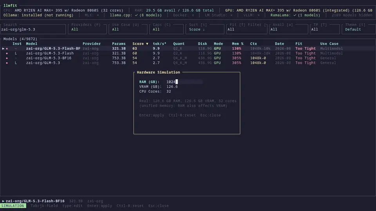Click Esc:close inside the Hardware Simulation dialog

(x=210, y=115)
